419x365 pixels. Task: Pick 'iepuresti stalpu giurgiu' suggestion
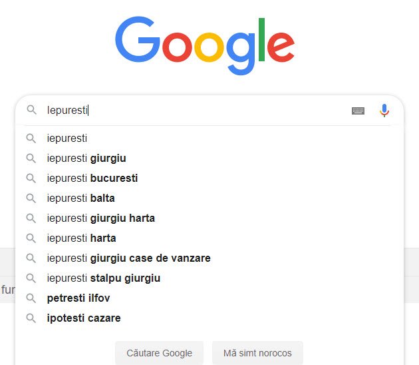coord(104,278)
